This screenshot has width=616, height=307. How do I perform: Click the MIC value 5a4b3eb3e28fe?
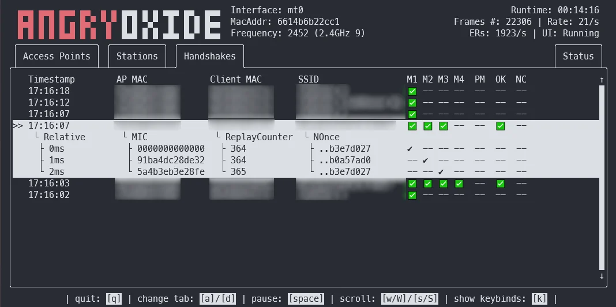(x=171, y=172)
